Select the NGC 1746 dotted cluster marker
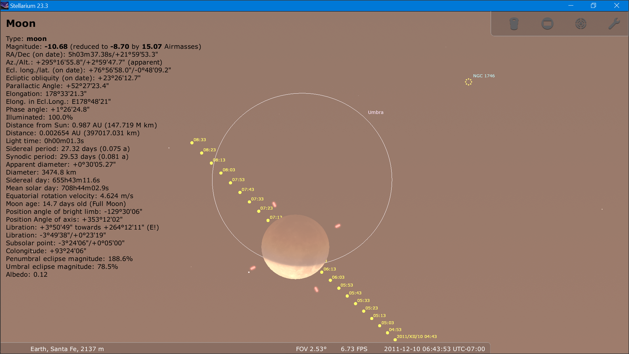The image size is (629, 354). [468, 82]
